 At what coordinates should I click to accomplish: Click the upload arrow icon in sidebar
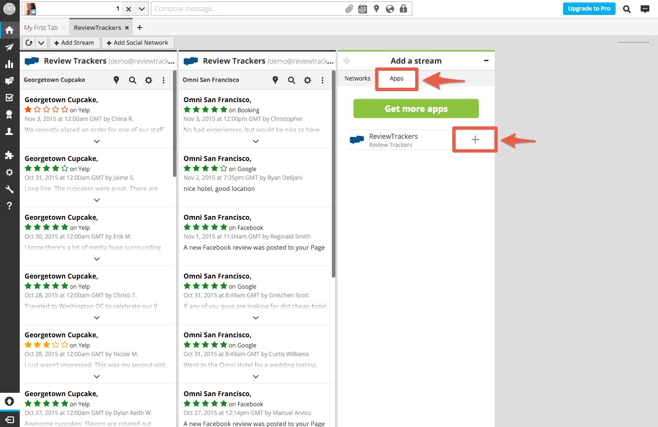9,401
